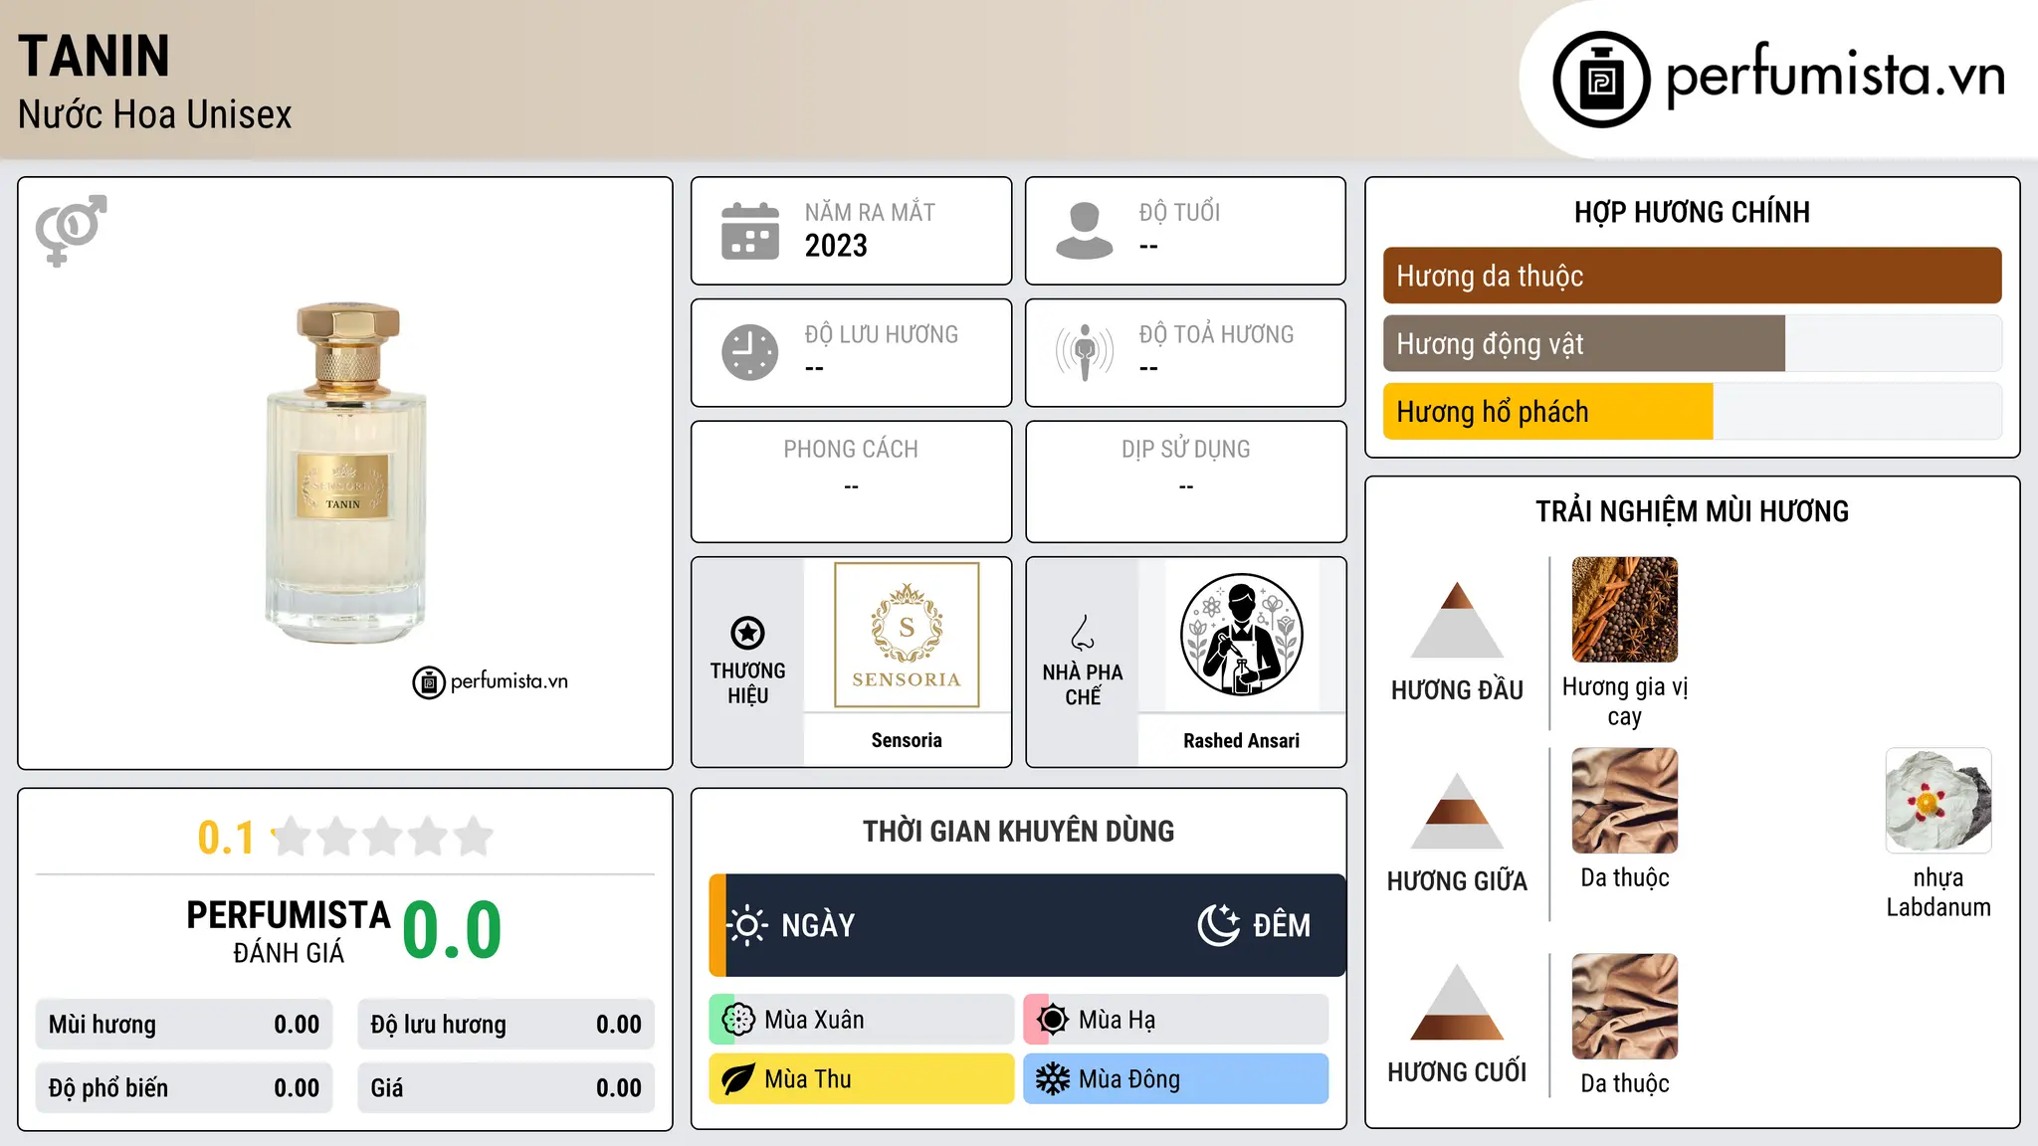
Task: Select the Mùa Đông season tag
Action: (x=1176, y=1079)
